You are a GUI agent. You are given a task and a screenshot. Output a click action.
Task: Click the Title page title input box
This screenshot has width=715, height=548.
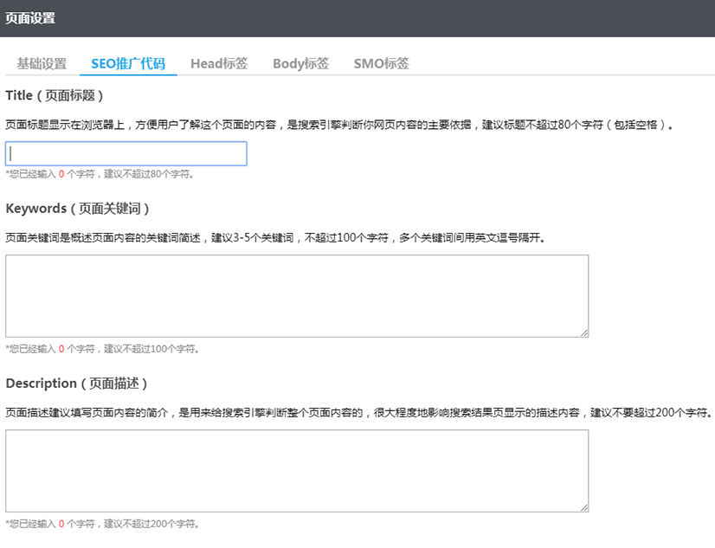(x=126, y=153)
